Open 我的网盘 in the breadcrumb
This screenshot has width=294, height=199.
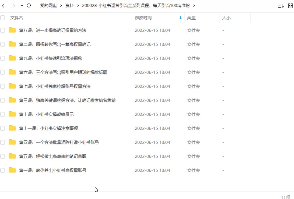coord(48,6)
